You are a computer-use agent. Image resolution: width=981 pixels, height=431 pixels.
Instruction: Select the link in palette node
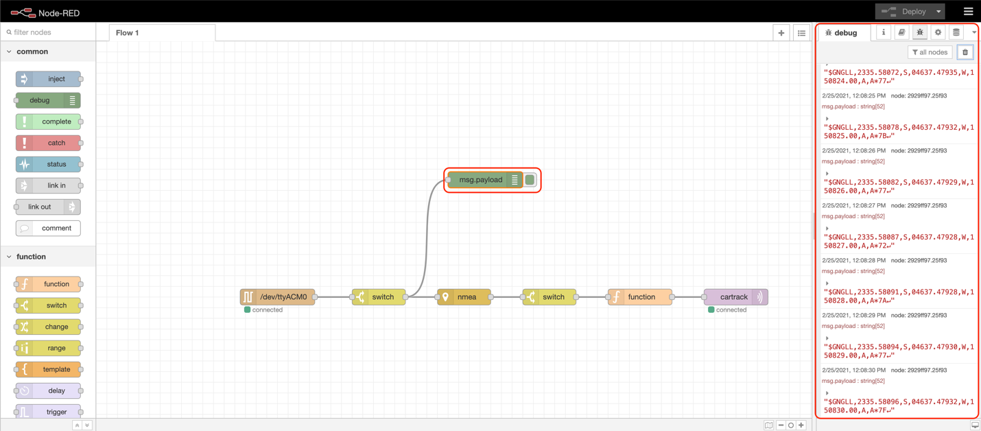pyautogui.click(x=48, y=185)
